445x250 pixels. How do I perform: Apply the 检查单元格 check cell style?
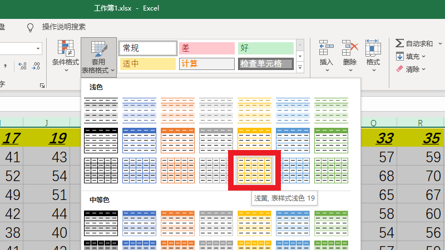coord(266,64)
